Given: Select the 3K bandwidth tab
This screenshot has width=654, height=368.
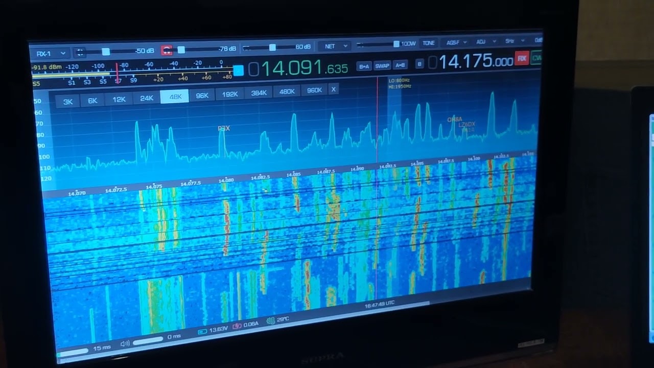Looking at the screenshot, I should coord(68,101).
